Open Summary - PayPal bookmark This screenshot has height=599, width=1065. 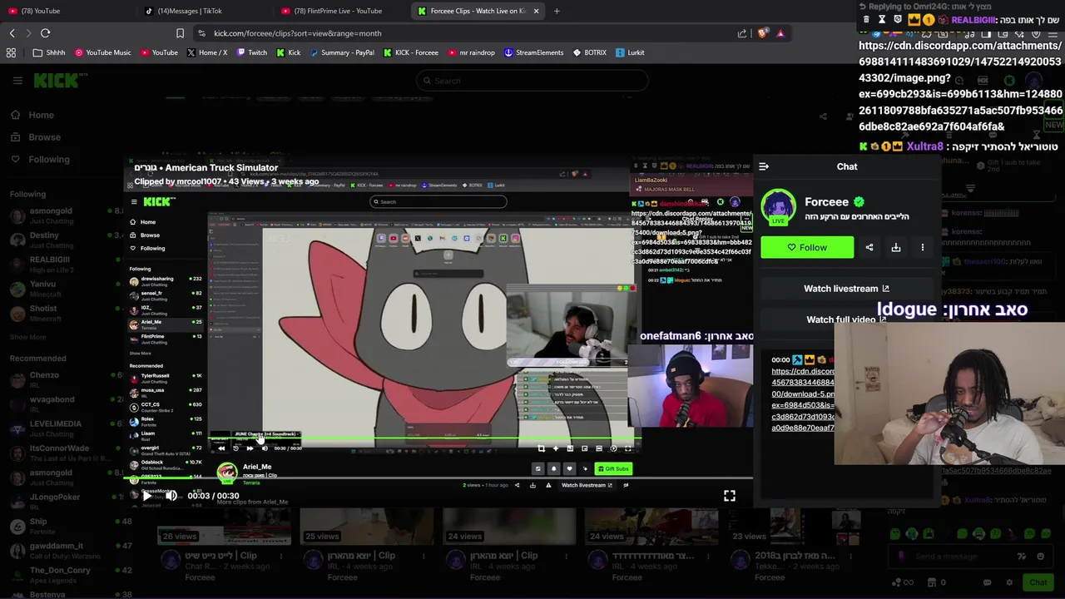click(x=342, y=52)
